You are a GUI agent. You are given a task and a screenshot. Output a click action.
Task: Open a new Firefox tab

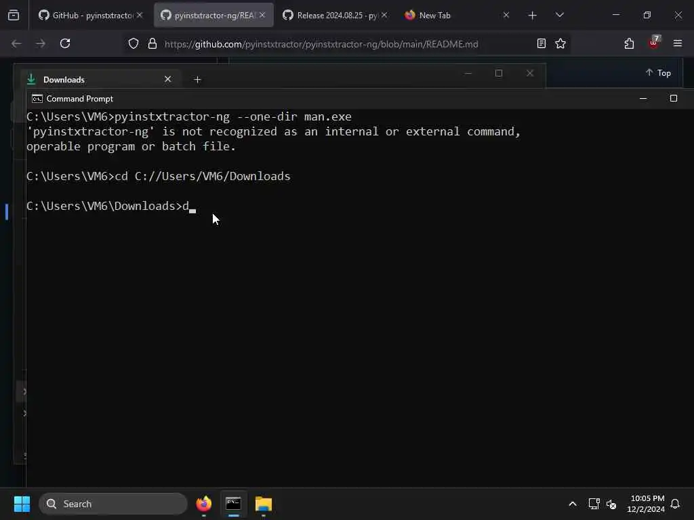click(x=533, y=16)
